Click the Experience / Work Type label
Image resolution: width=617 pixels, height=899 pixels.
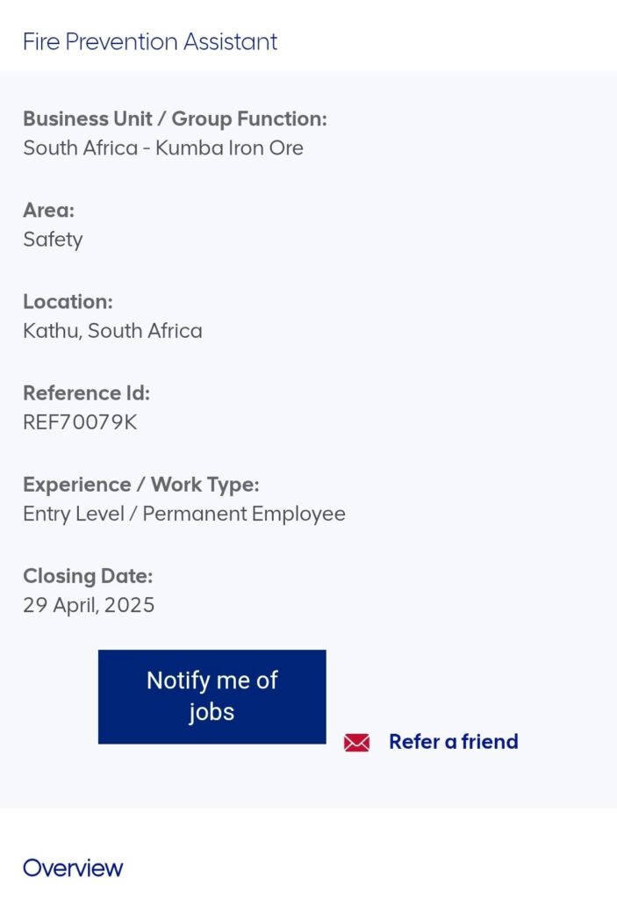pyautogui.click(x=140, y=485)
